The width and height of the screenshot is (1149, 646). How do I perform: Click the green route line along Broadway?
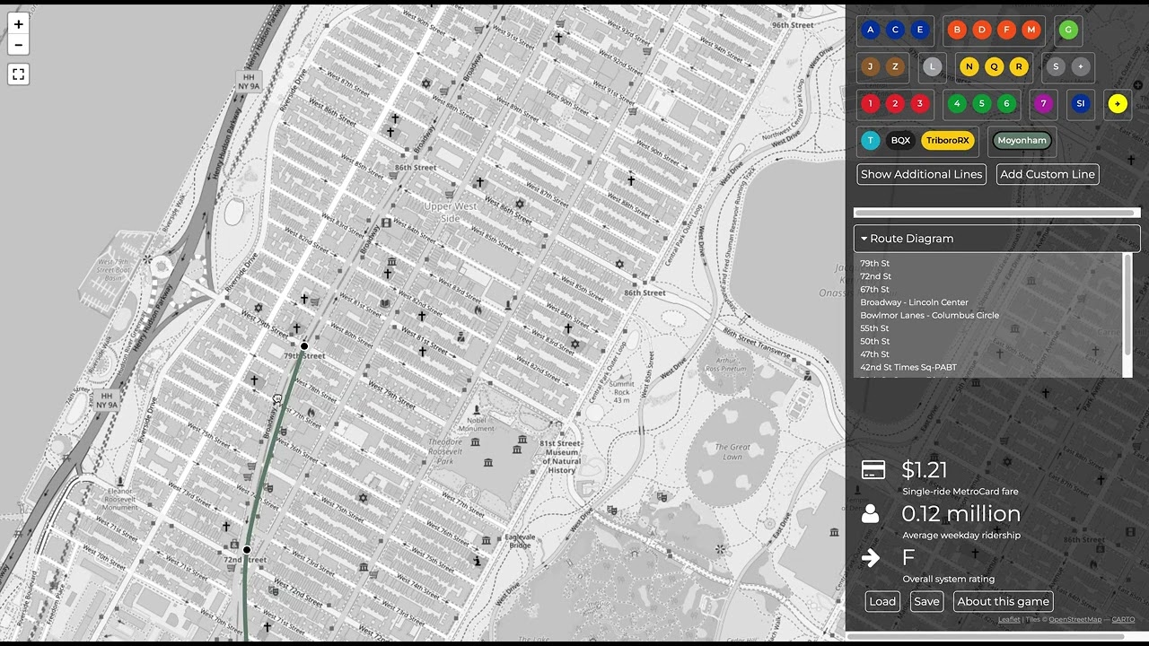268,449
